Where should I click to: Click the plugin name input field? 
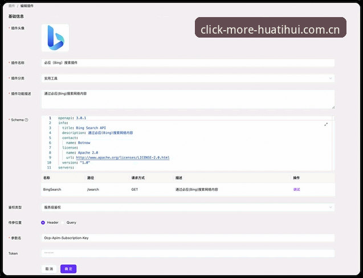[188, 63]
